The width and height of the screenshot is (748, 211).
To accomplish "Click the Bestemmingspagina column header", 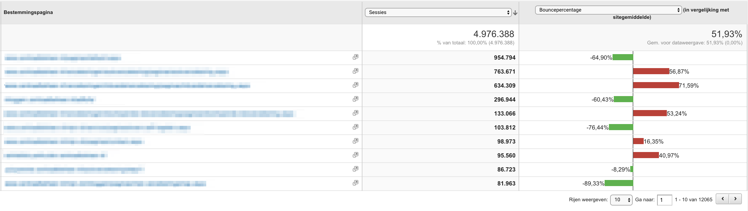I will (28, 12).
